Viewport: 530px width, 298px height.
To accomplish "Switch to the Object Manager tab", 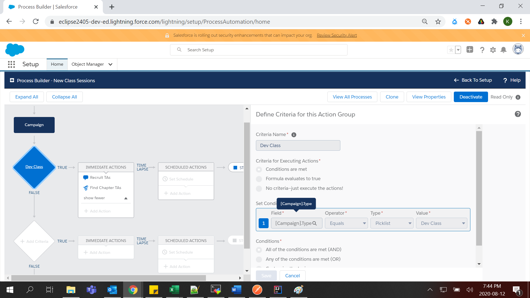I will (88, 64).
